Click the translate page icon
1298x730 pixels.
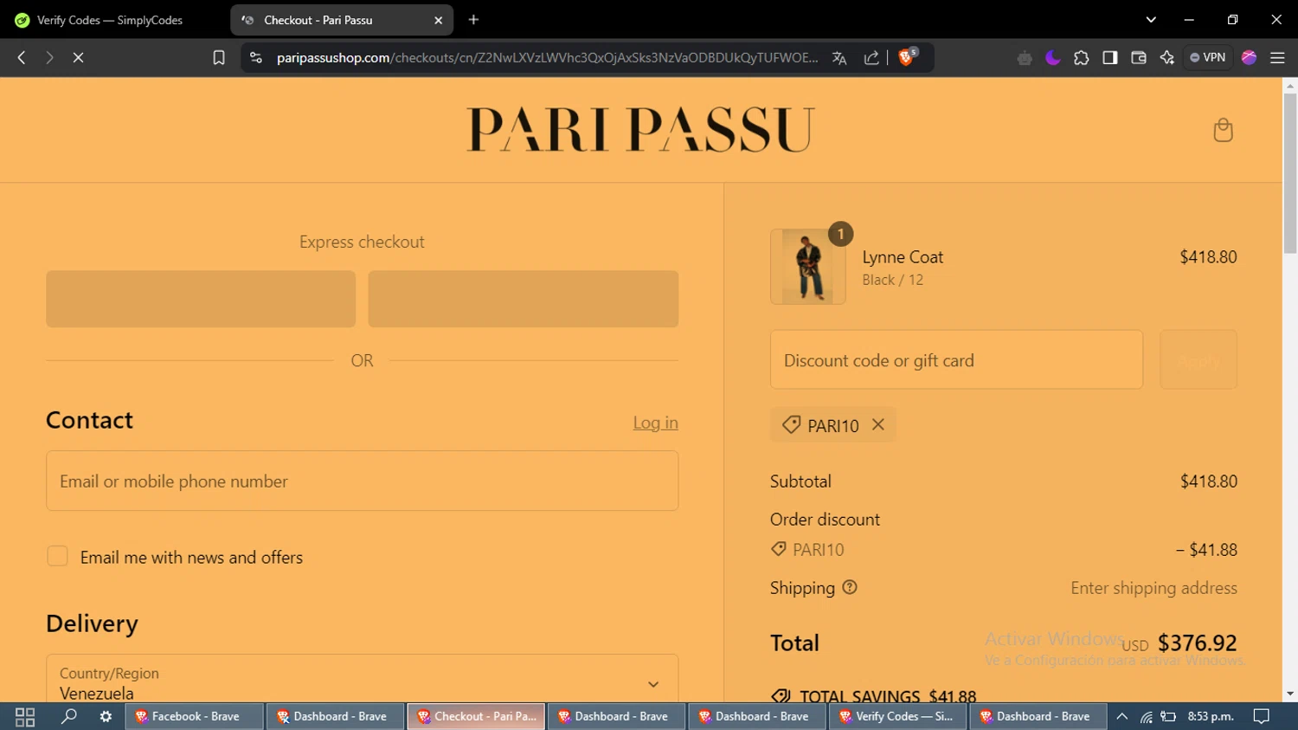point(839,58)
